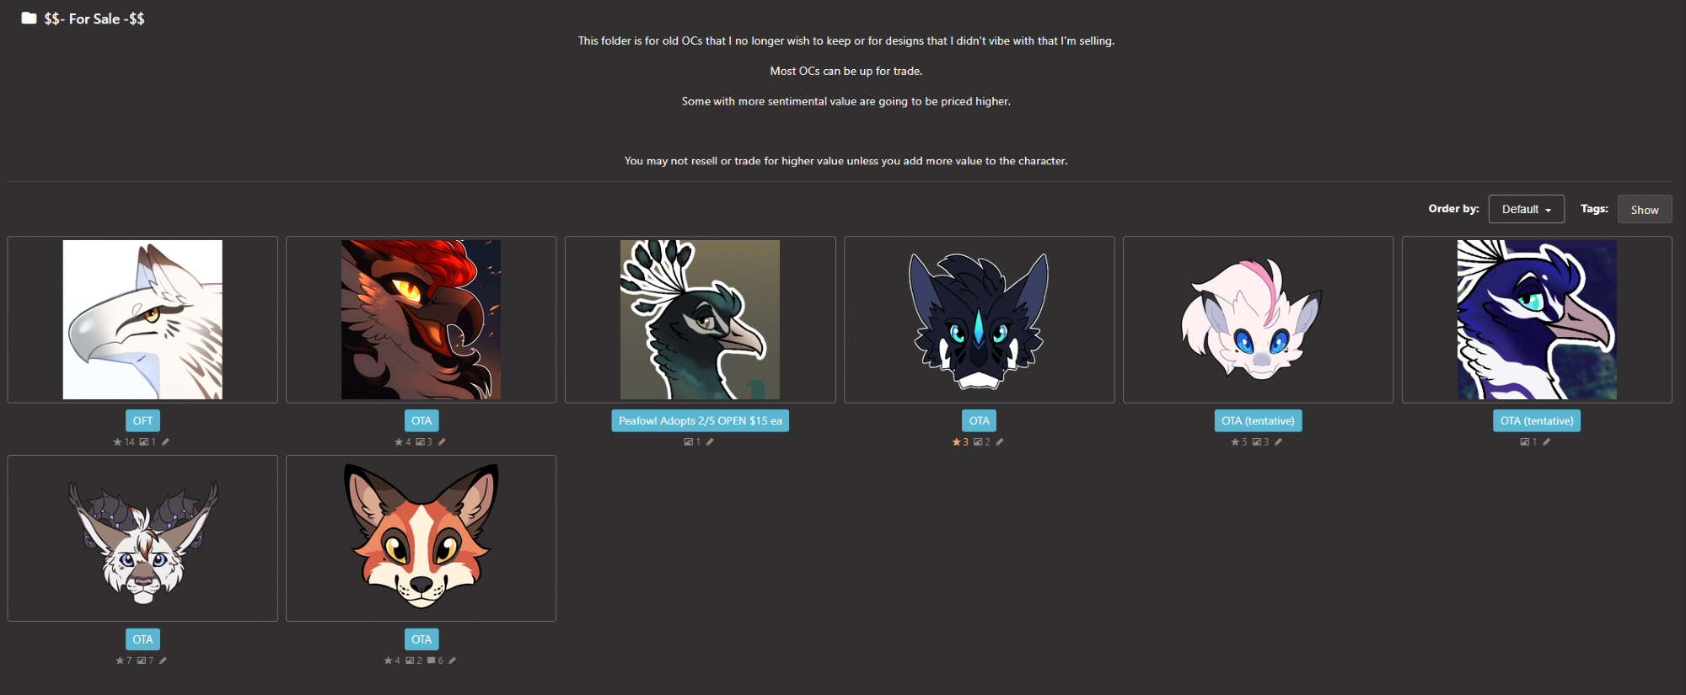
Task: Show tags with the Show button
Action: click(1644, 209)
